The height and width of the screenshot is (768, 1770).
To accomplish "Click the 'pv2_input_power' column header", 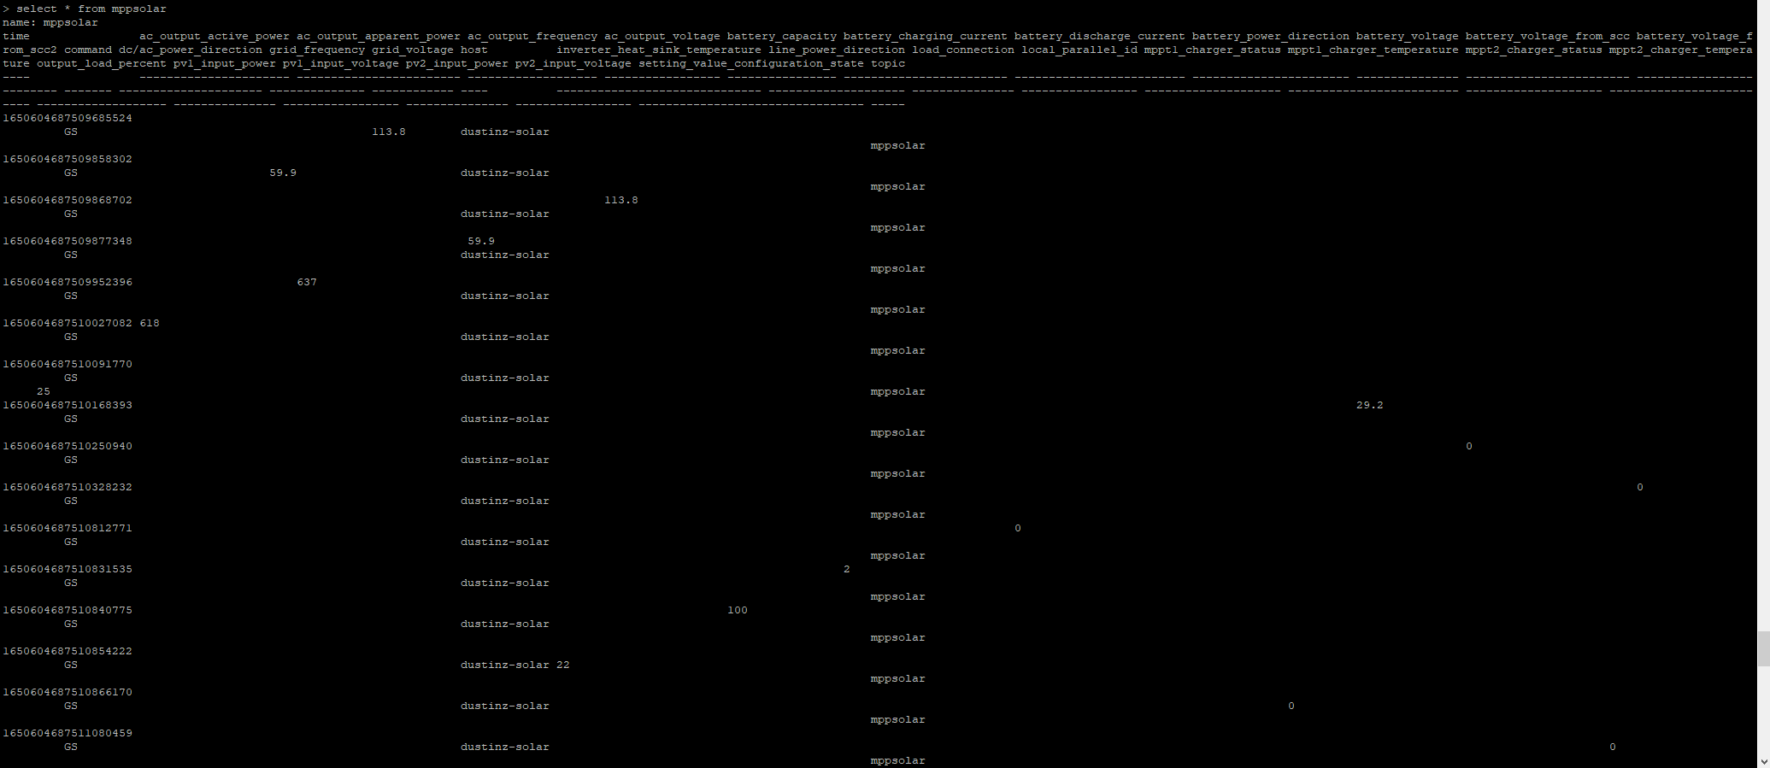I will [457, 63].
